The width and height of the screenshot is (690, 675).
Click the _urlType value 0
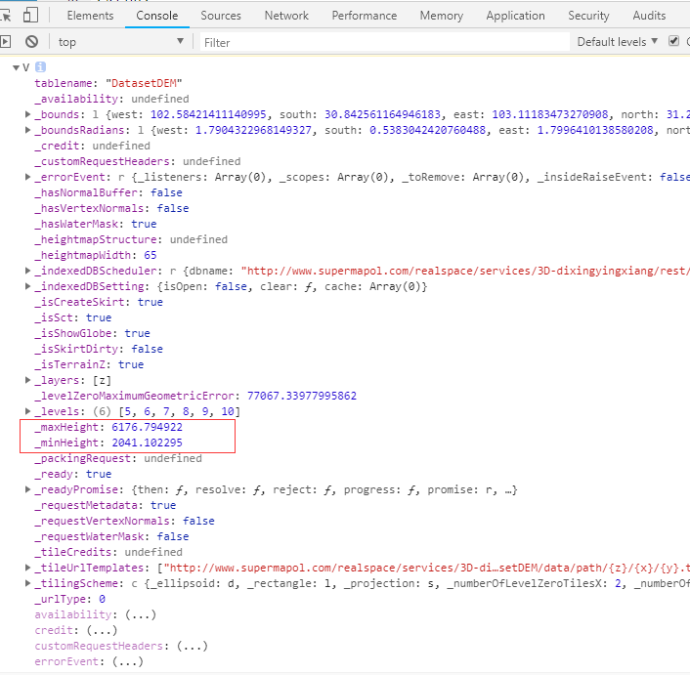[x=102, y=599]
